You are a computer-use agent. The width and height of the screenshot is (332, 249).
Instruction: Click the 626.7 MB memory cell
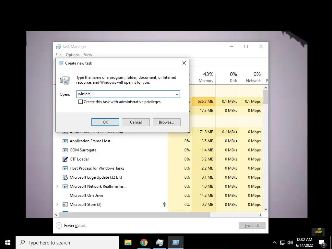coord(204,101)
